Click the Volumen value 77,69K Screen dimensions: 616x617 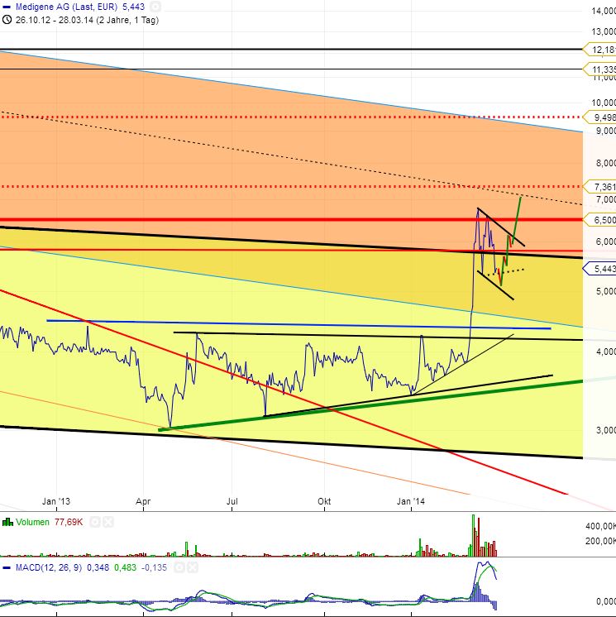pyautogui.click(x=69, y=522)
